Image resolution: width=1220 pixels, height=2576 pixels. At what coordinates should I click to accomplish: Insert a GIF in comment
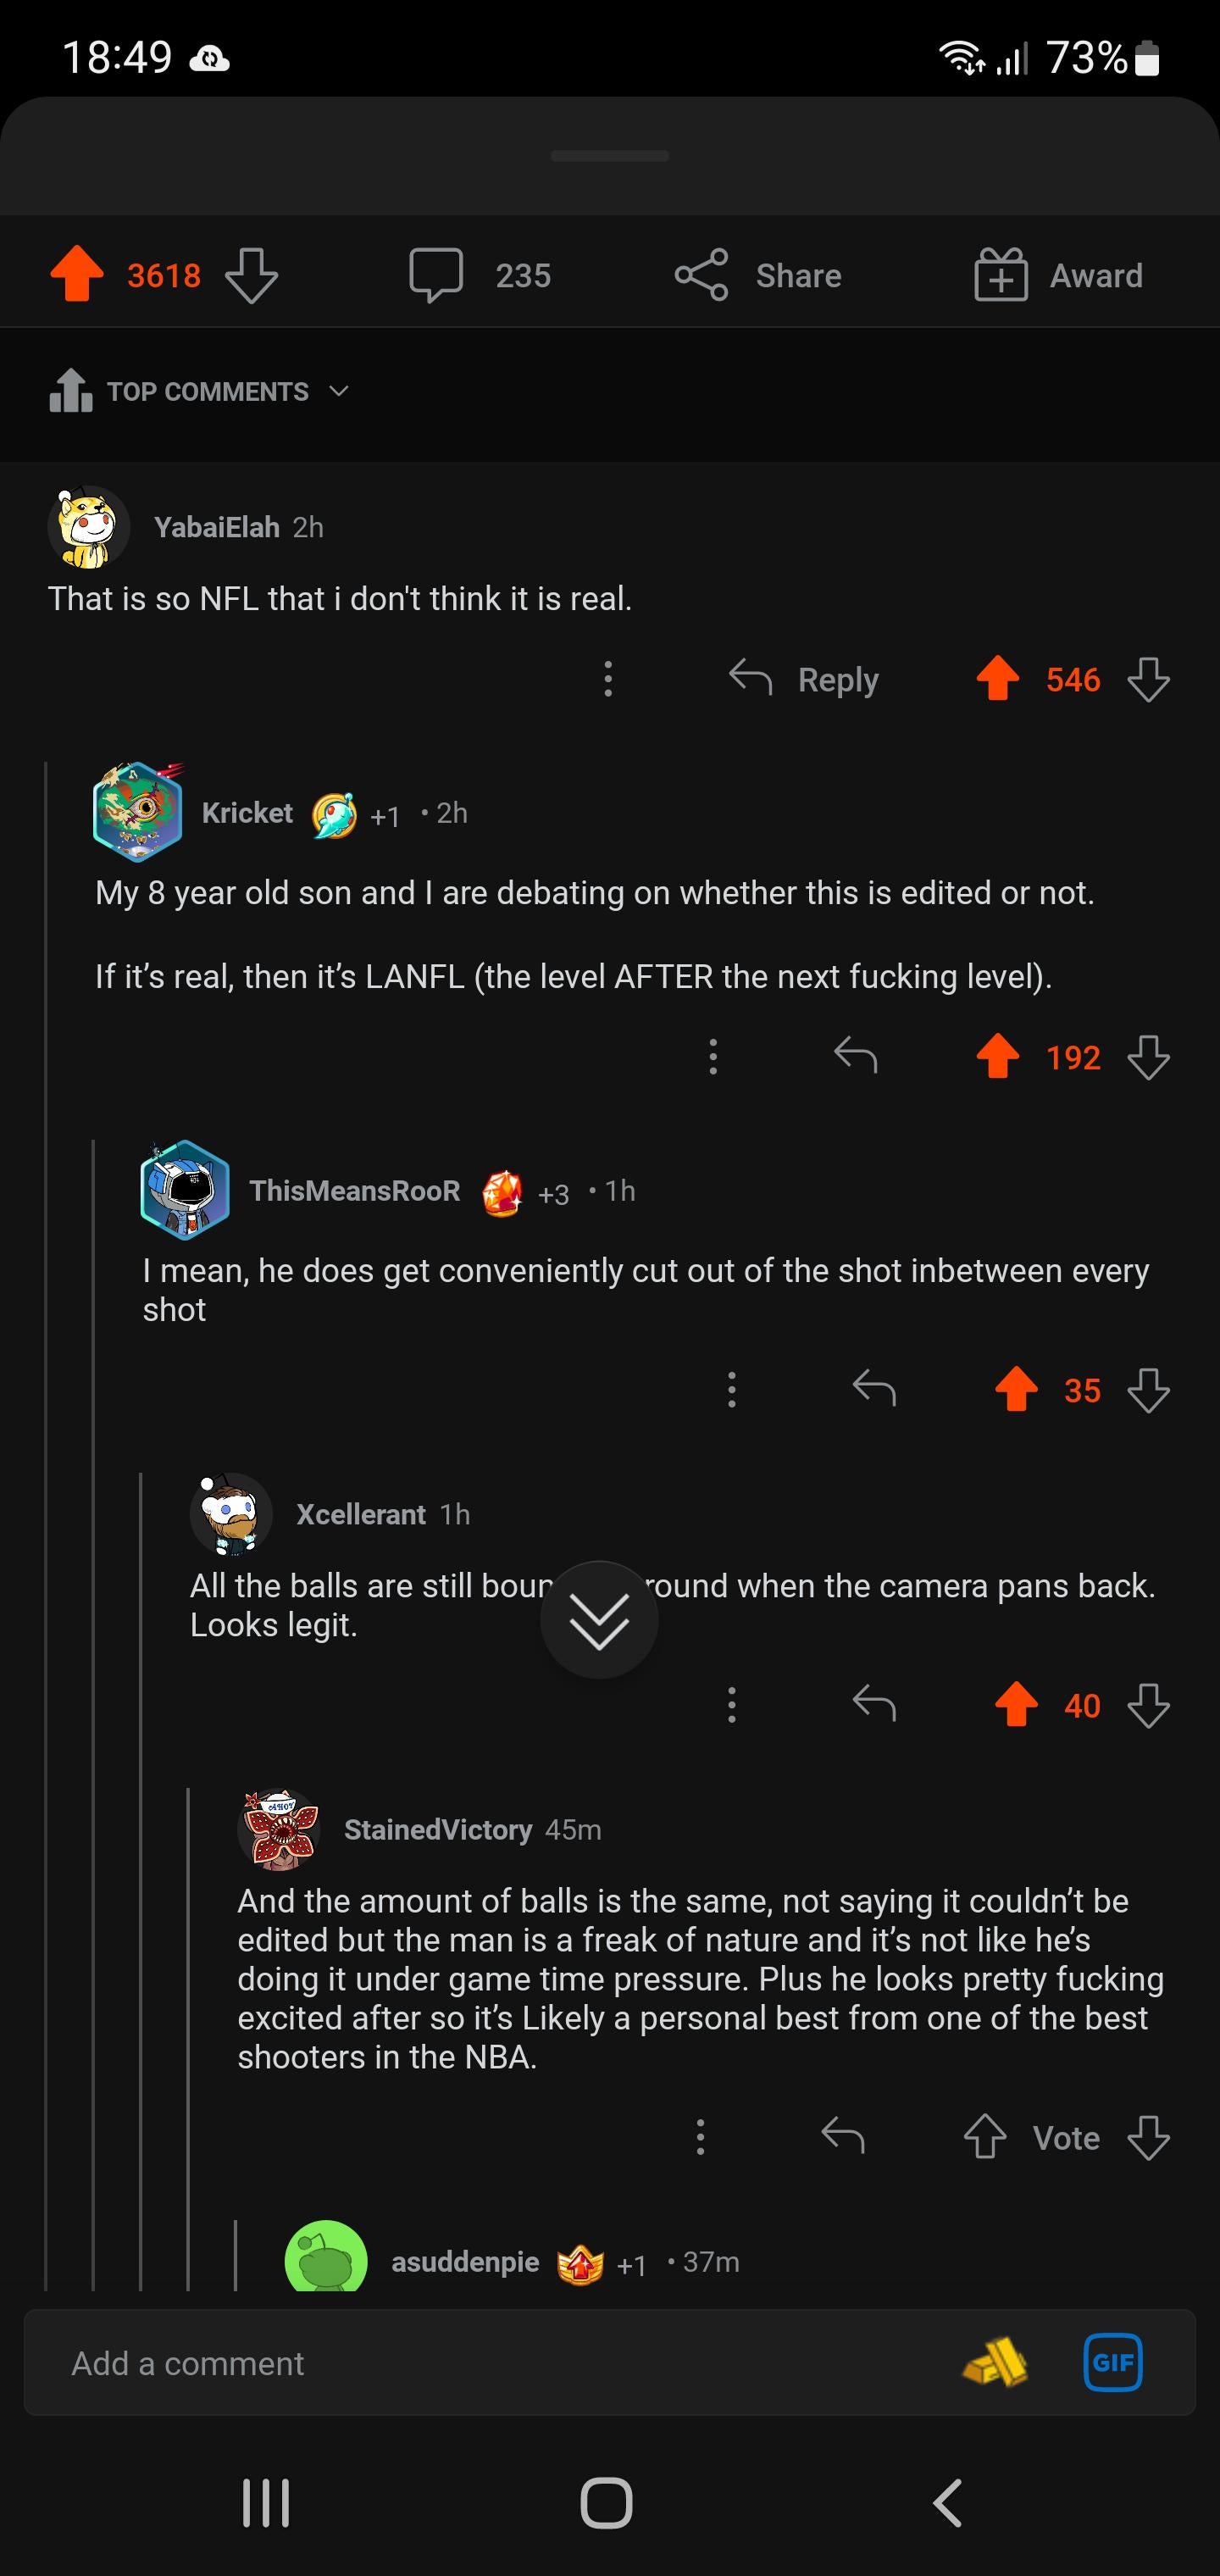tap(1112, 2363)
